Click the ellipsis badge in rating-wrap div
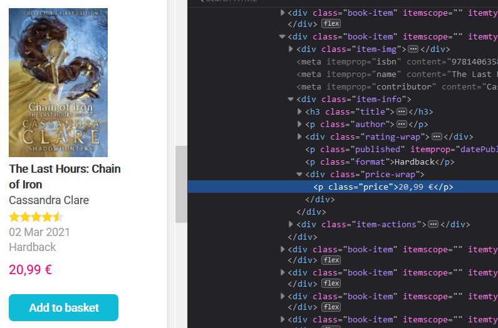The height and width of the screenshot is (328, 498). point(437,137)
